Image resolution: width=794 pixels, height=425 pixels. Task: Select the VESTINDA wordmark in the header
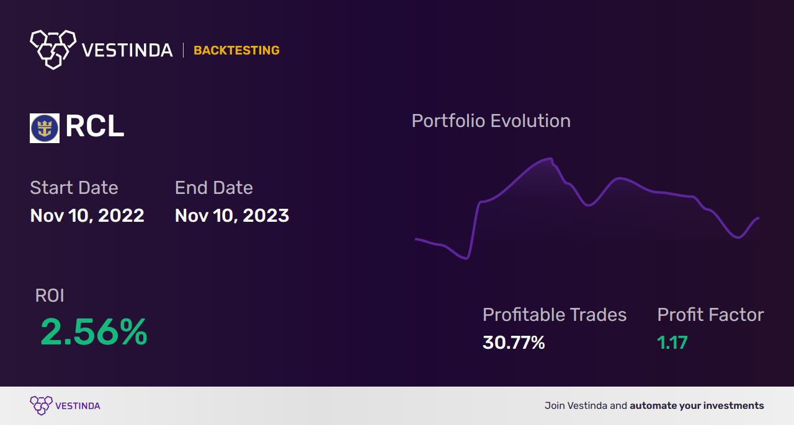click(x=127, y=50)
